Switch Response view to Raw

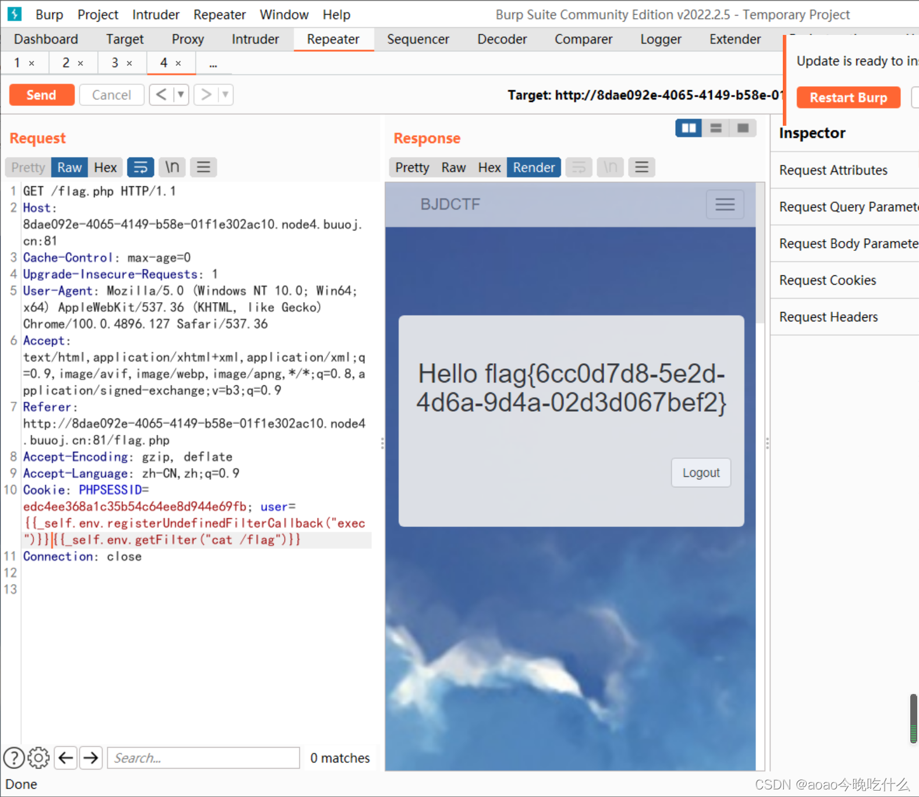(x=453, y=168)
